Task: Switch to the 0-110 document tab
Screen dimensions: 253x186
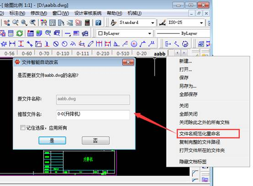Action: (x=63, y=53)
